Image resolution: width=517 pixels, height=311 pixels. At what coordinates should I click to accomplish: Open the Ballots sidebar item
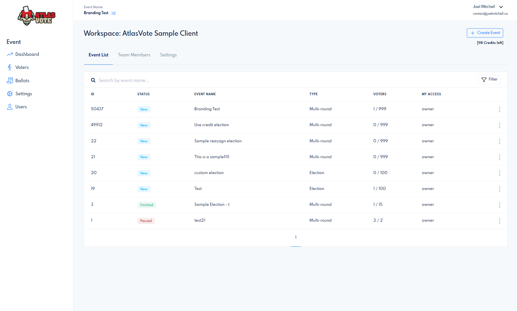(18, 81)
